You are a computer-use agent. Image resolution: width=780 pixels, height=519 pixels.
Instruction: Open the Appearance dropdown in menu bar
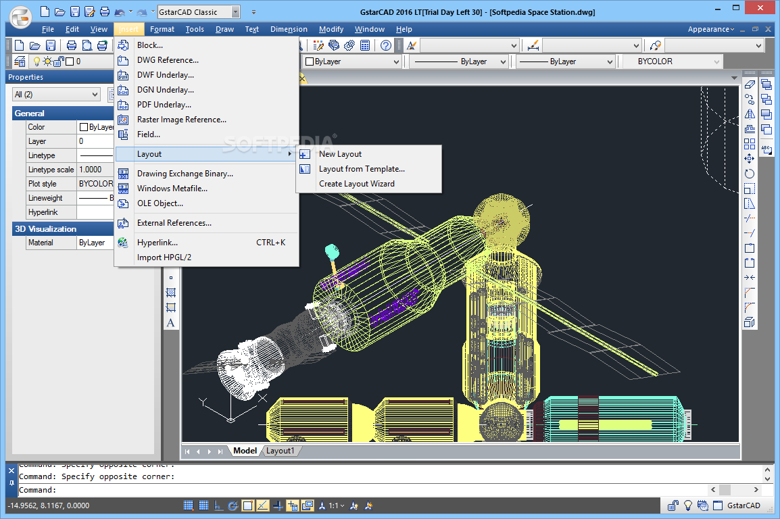coord(711,29)
